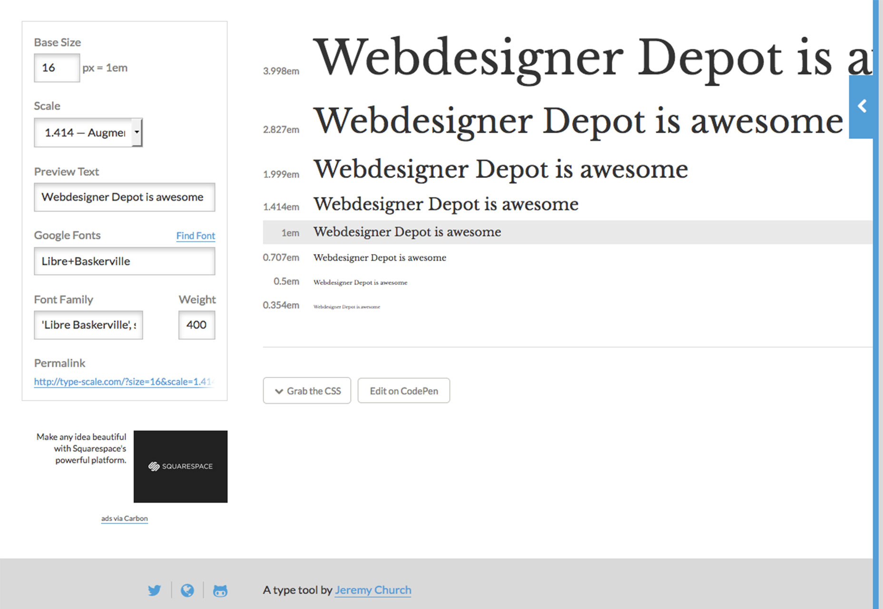Select the 1.414em preview line

pos(446,204)
